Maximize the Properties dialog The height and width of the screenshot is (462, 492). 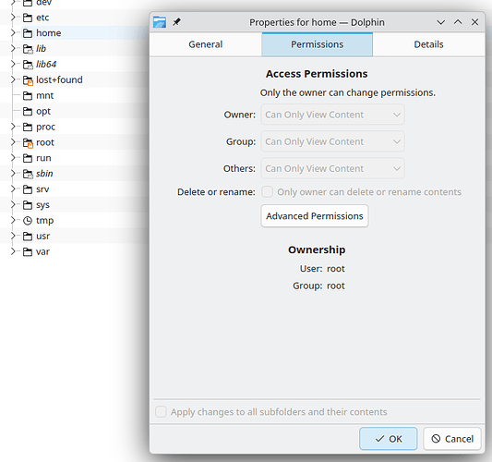coord(458,22)
